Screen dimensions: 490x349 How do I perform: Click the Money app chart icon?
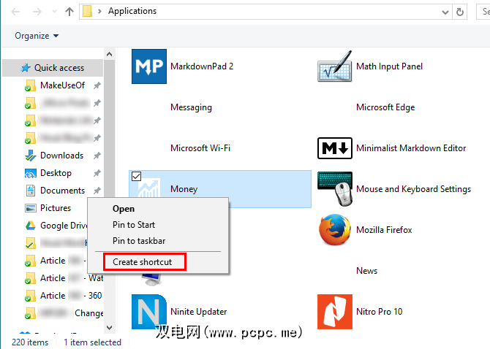click(149, 188)
